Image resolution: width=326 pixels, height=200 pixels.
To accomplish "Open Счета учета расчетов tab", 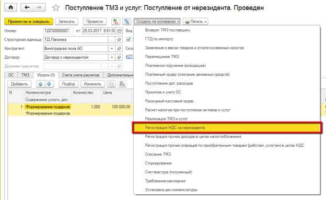I will click(x=80, y=75).
